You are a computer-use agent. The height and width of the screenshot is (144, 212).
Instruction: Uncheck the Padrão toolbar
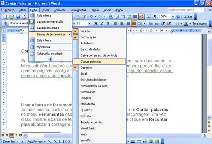click(99, 31)
